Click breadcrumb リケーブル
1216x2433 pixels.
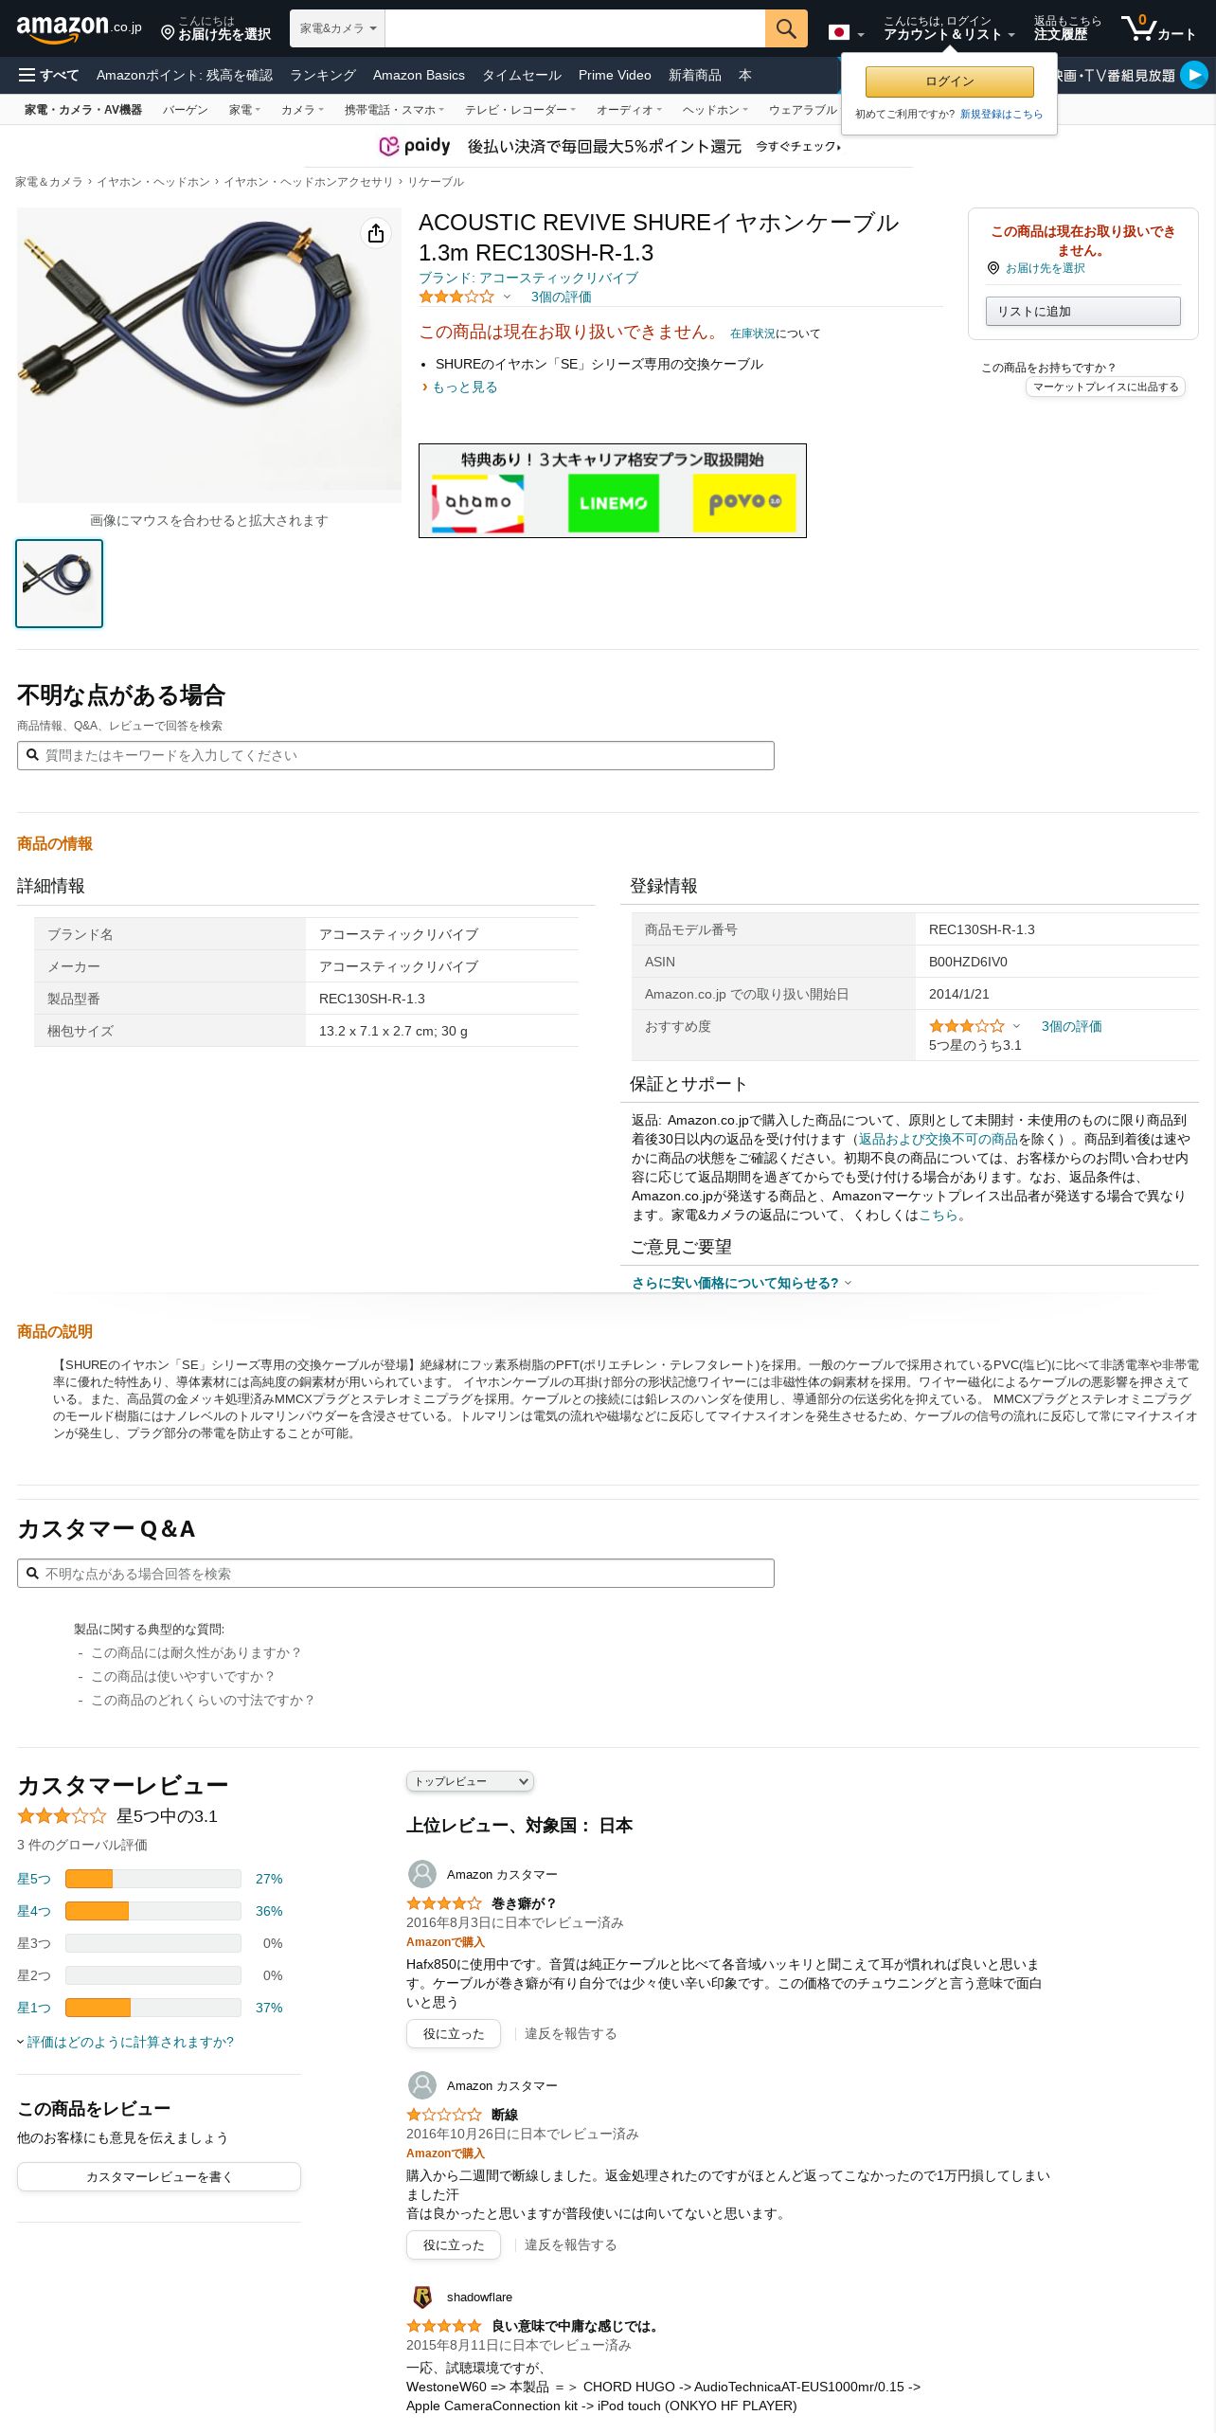coord(436,182)
